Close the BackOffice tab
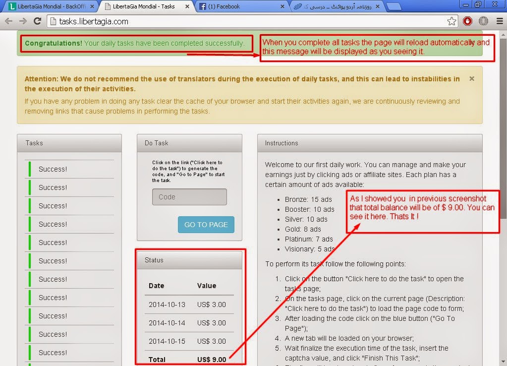Screen dimensions: 507x366 click(x=92, y=6)
